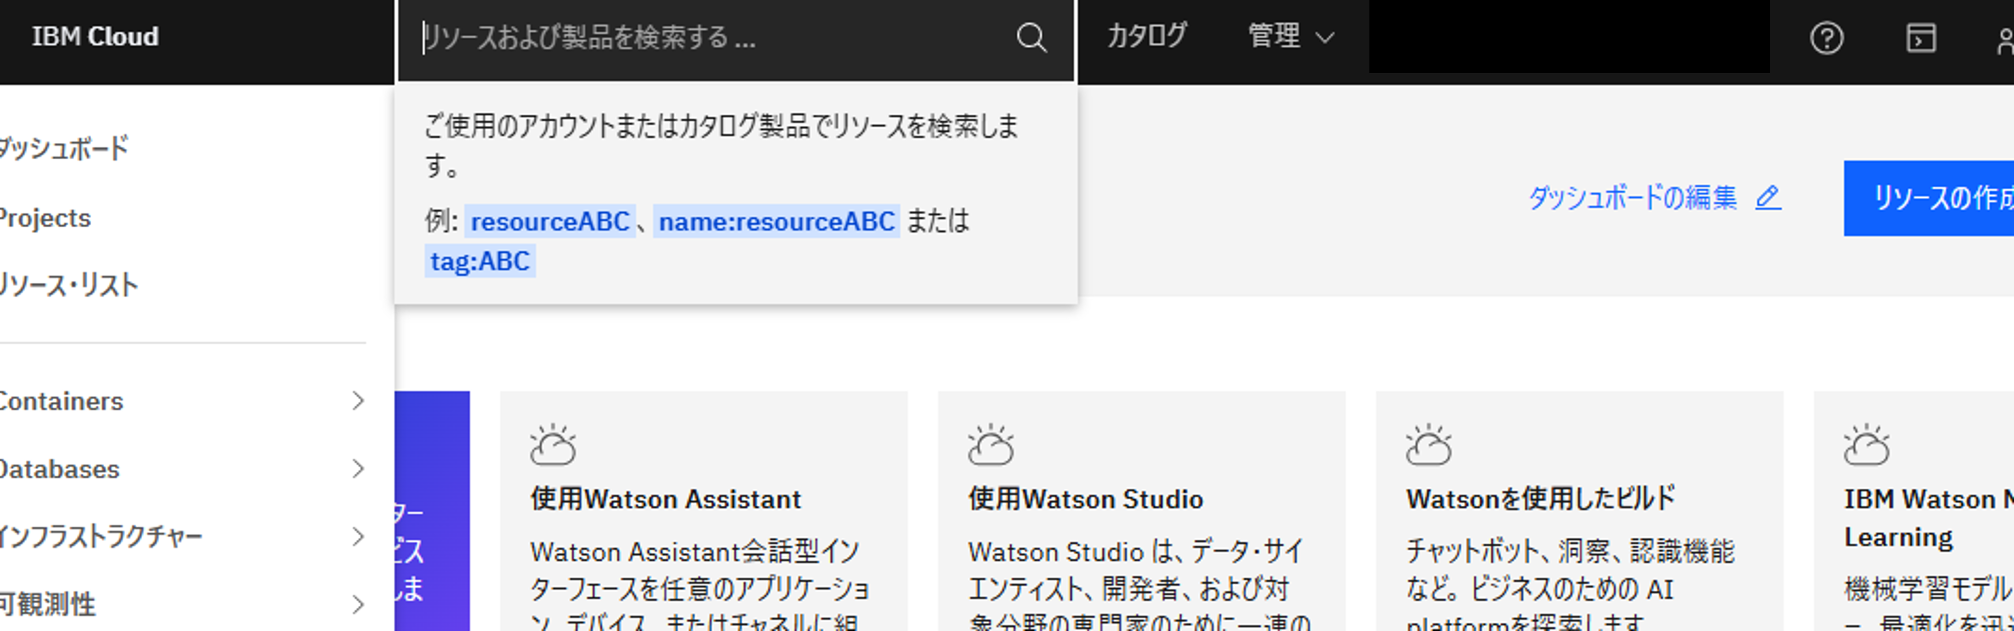The width and height of the screenshot is (2014, 631).
Task: Focus the resource and product search field
Action: [704, 37]
